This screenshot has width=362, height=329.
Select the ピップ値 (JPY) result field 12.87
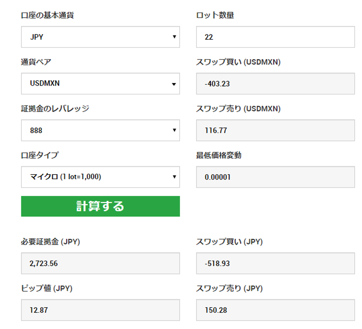coord(100,310)
